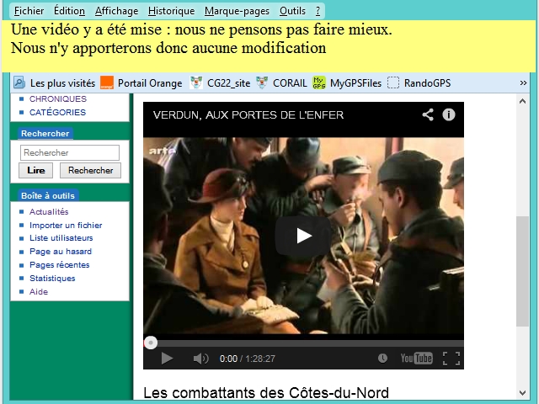Open the RandoGPS bookmark
The height and width of the screenshot is (404, 539).
(427, 83)
